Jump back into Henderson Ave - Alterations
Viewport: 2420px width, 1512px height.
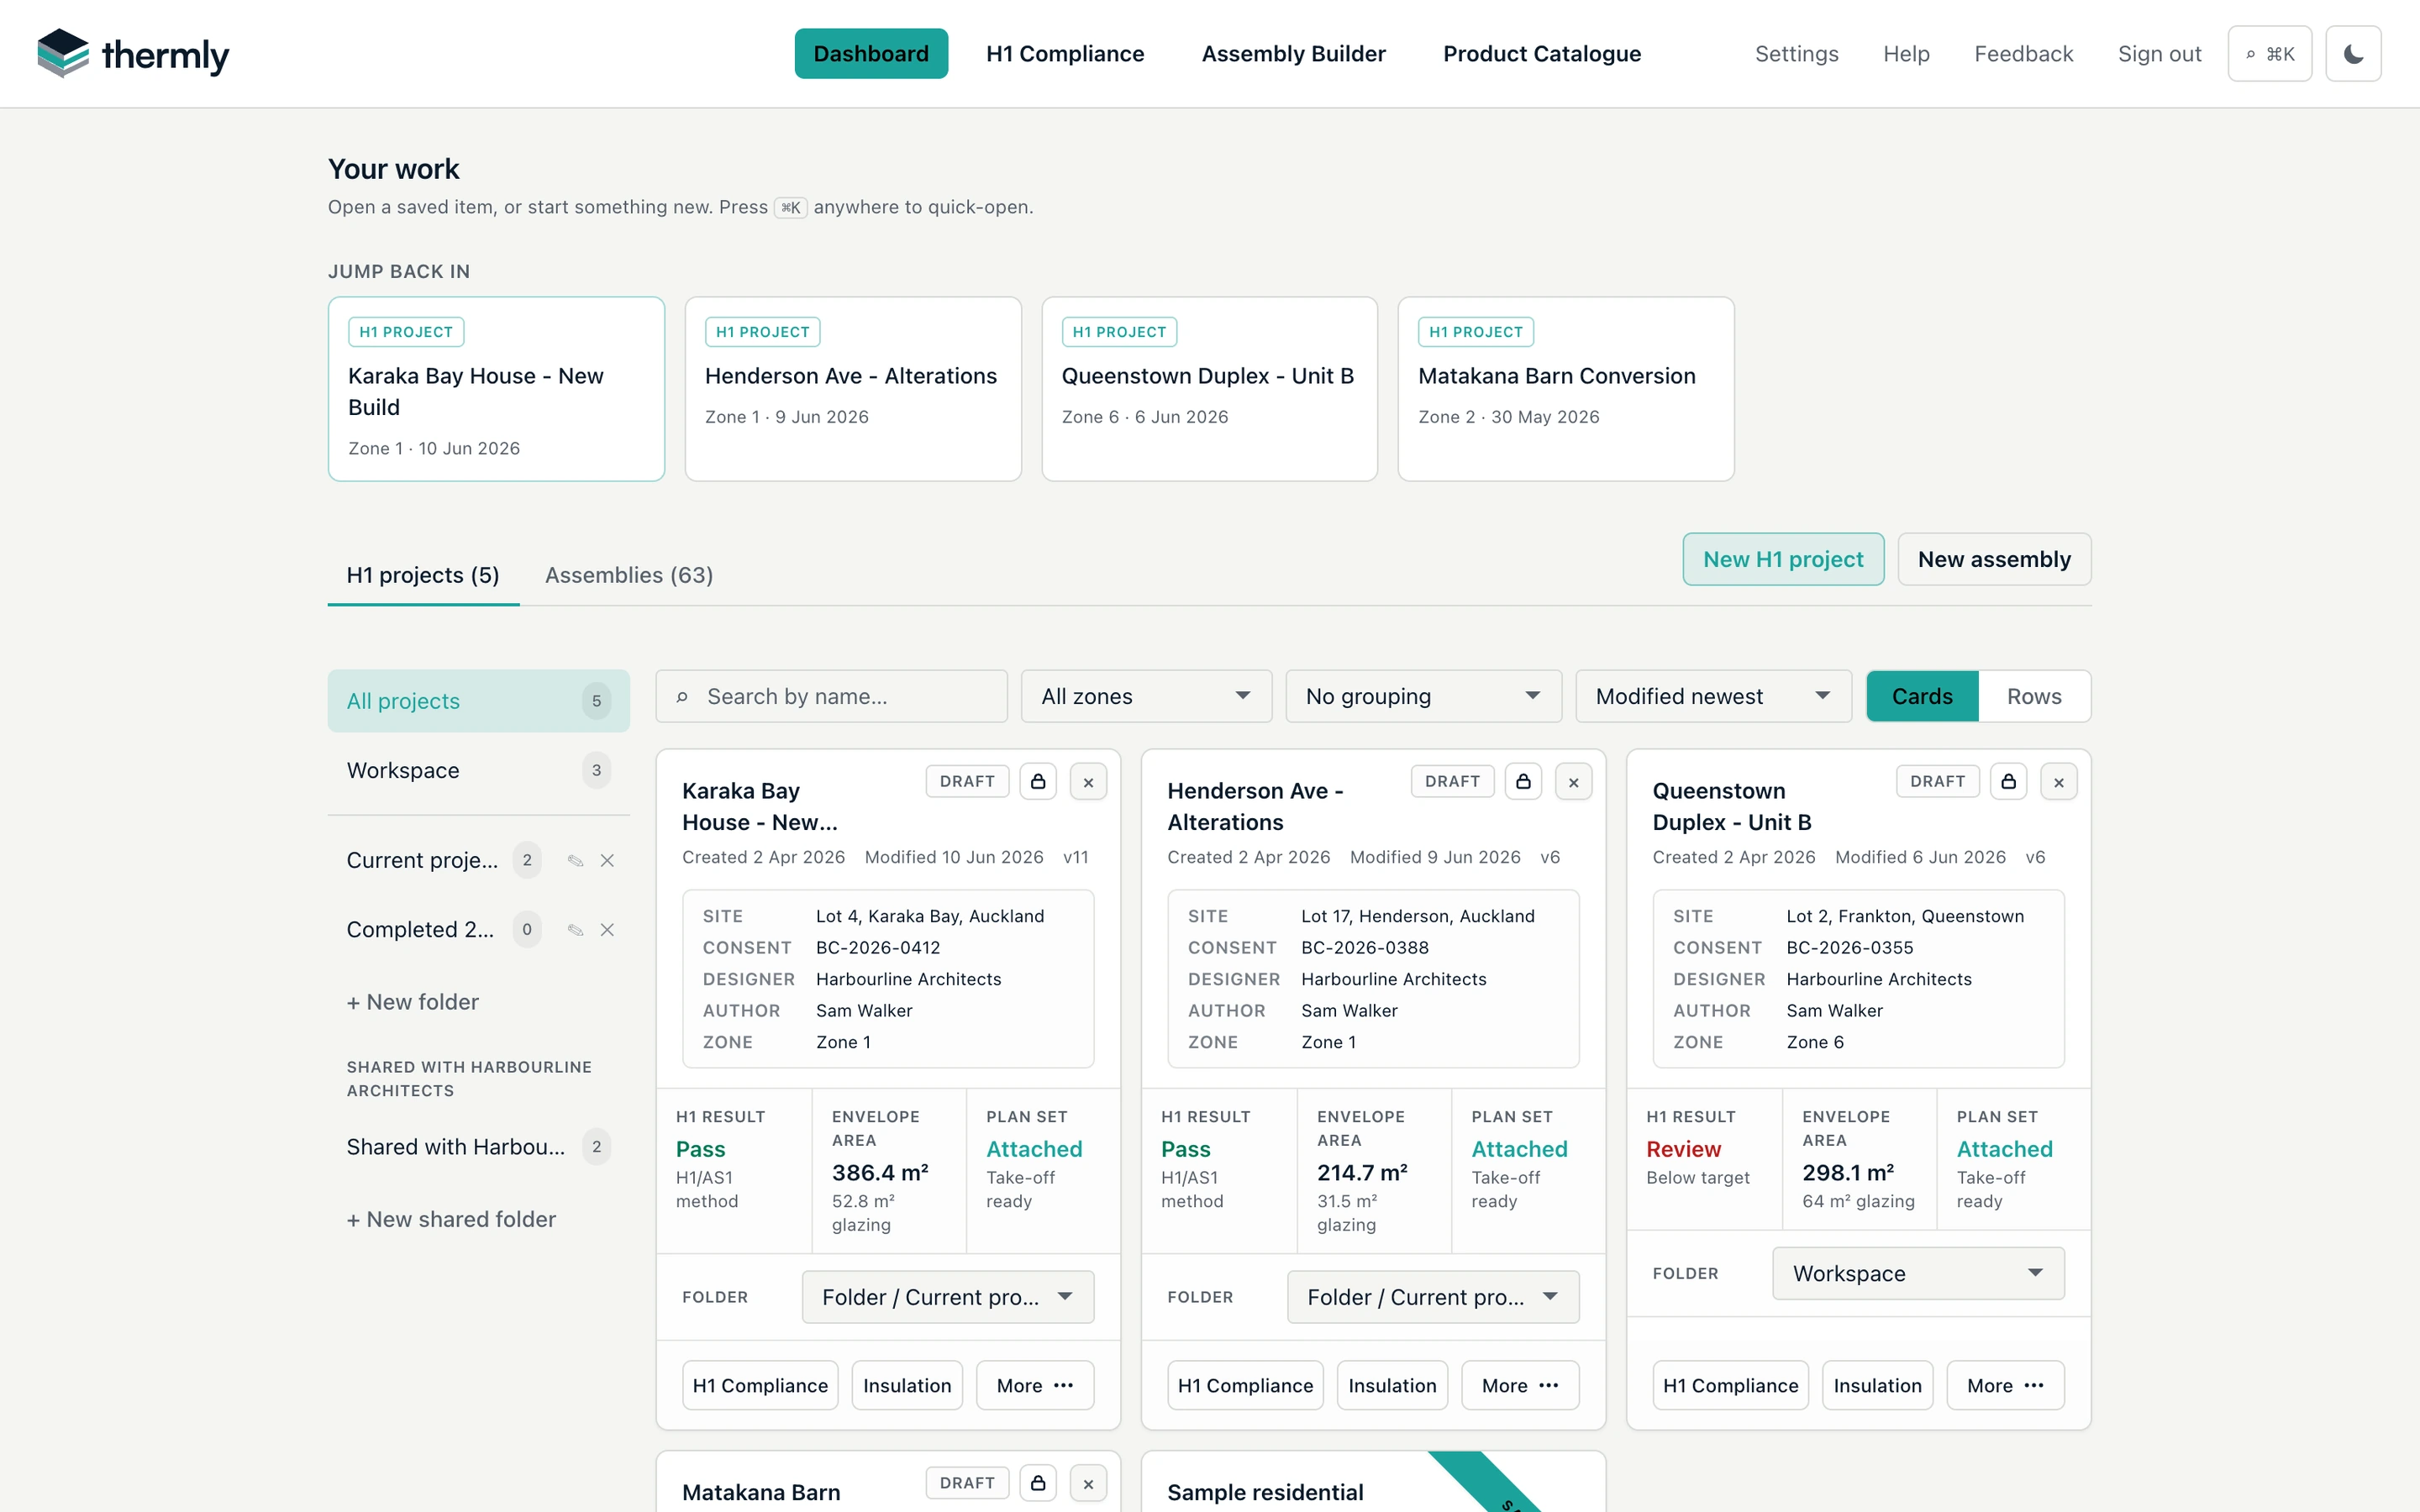pos(853,389)
